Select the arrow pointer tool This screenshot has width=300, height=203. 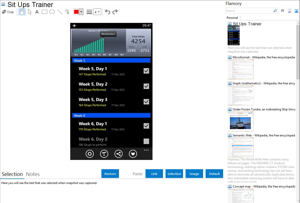[30, 12]
